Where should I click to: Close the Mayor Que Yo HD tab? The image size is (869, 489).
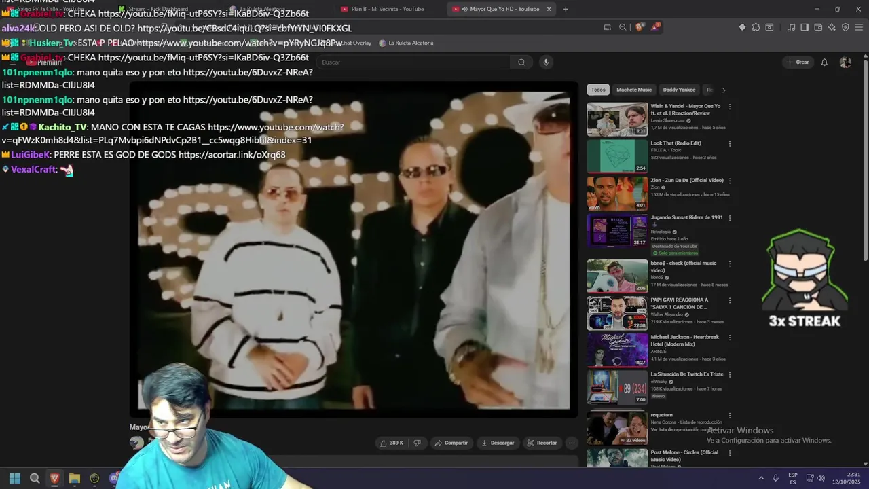pos(549,9)
